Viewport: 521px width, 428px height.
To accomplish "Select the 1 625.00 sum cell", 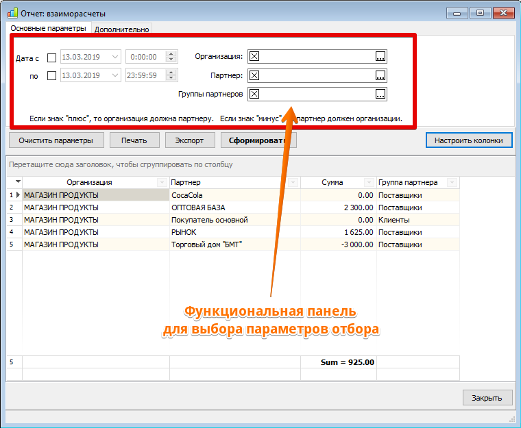I will [x=339, y=232].
